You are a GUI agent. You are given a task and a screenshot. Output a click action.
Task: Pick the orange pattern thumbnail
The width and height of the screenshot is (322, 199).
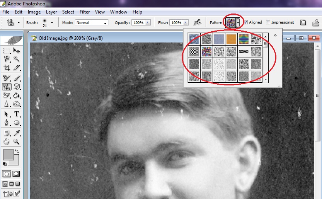pos(231,39)
